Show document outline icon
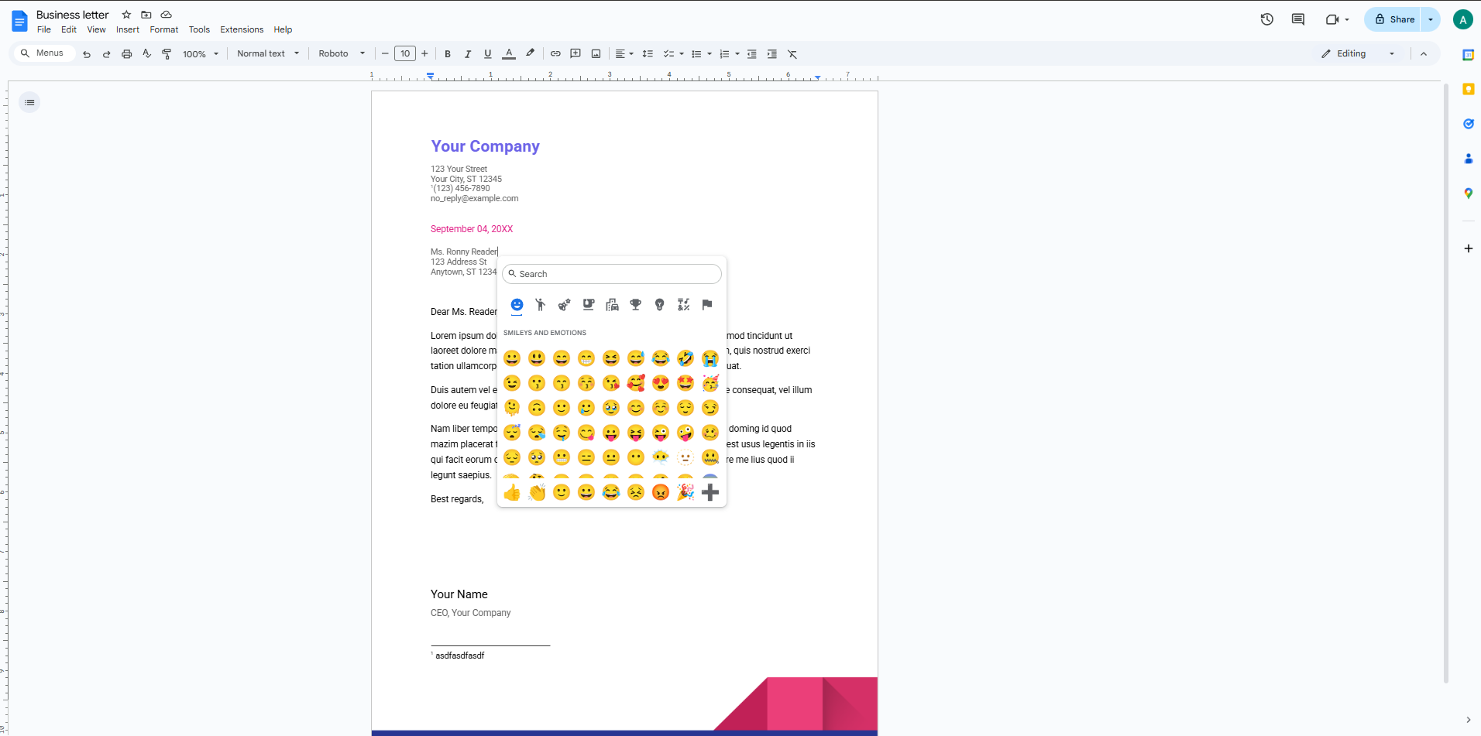 [x=29, y=102]
